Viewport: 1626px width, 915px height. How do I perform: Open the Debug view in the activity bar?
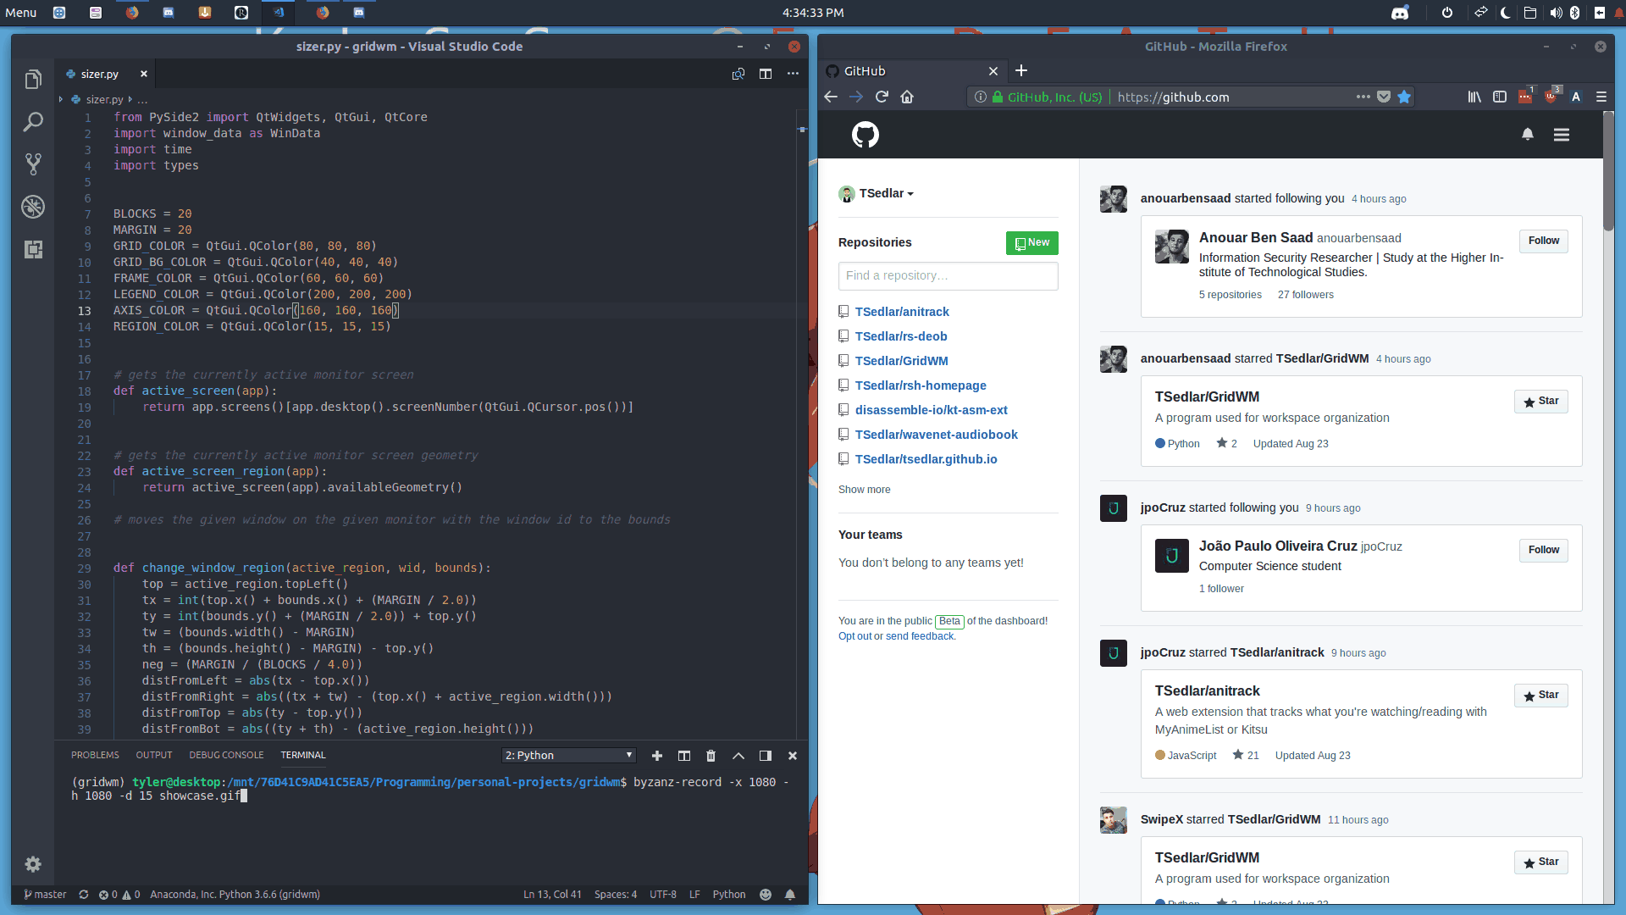(33, 207)
